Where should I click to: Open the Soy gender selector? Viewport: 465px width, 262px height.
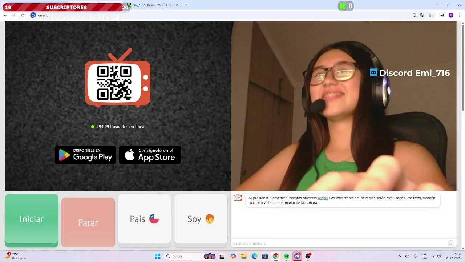[201, 219]
